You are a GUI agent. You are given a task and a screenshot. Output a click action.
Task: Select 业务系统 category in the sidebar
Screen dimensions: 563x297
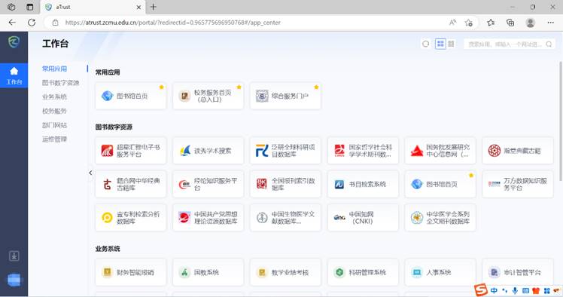click(54, 96)
